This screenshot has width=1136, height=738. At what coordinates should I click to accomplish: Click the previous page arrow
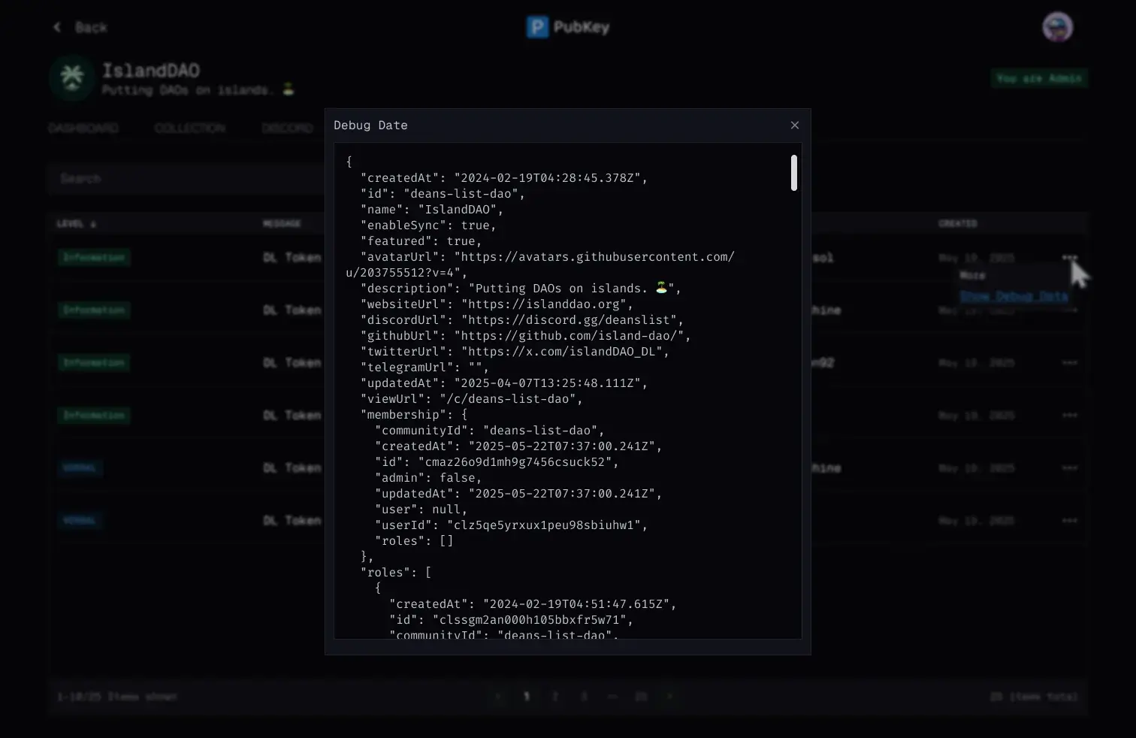tap(498, 697)
